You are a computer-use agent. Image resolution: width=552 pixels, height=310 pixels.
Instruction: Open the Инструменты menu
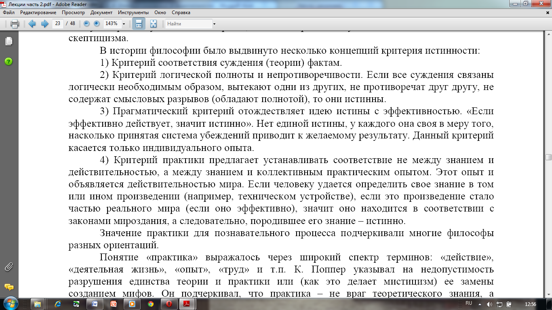click(x=133, y=13)
